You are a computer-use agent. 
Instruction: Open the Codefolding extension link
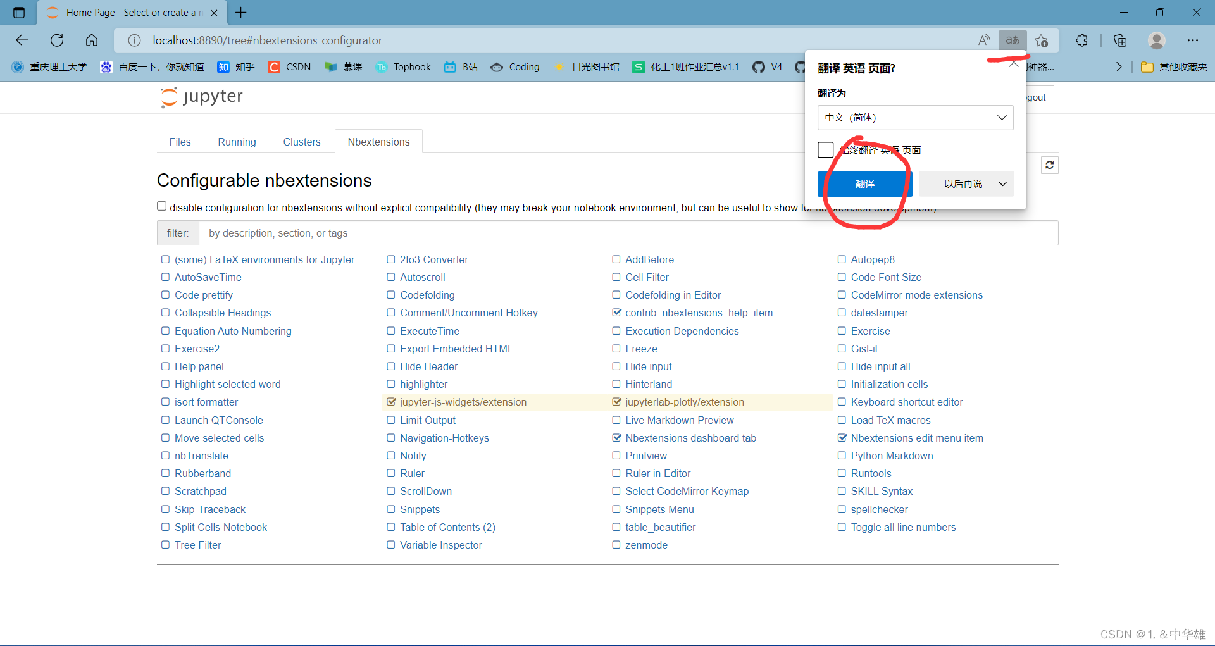427,295
